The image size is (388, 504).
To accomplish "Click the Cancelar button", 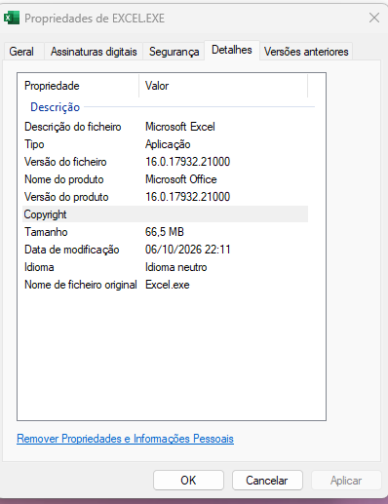I will pos(267,481).
